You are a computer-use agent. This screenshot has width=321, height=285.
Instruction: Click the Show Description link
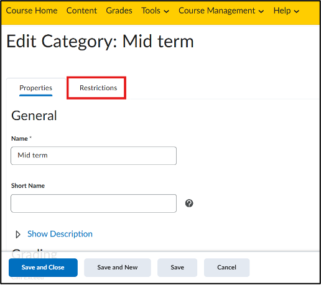coord(60,234)
